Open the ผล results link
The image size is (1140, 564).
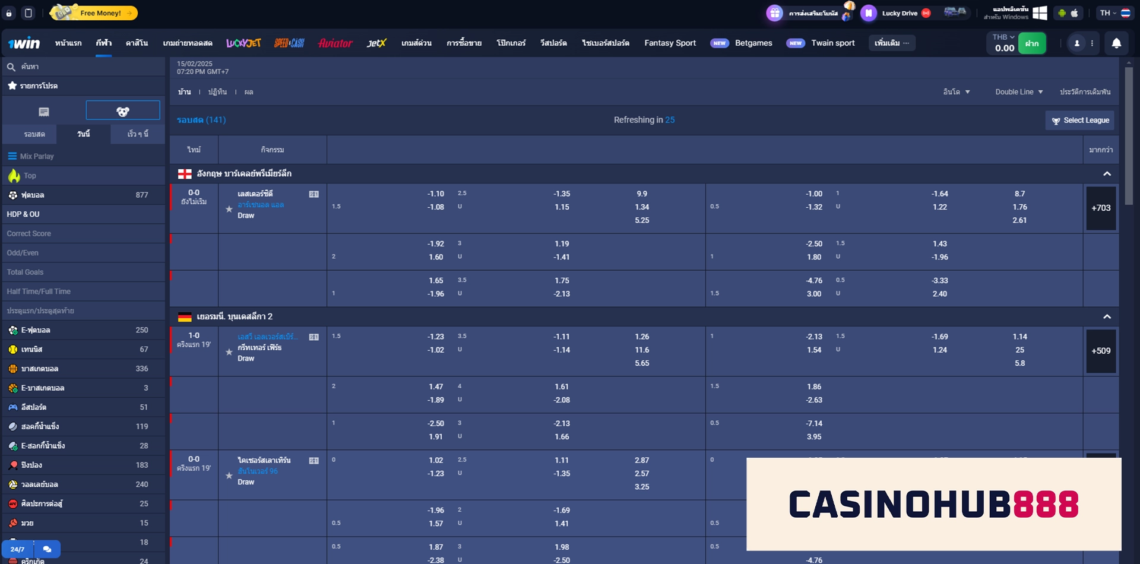249,92
